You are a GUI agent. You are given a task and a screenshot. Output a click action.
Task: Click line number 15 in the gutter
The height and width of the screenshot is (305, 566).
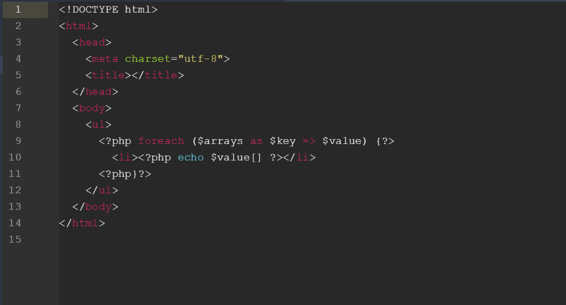[15, 239]
